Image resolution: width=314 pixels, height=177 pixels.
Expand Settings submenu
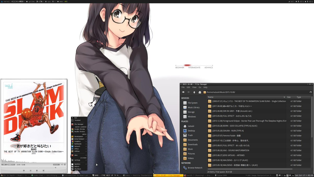(79, 160)
